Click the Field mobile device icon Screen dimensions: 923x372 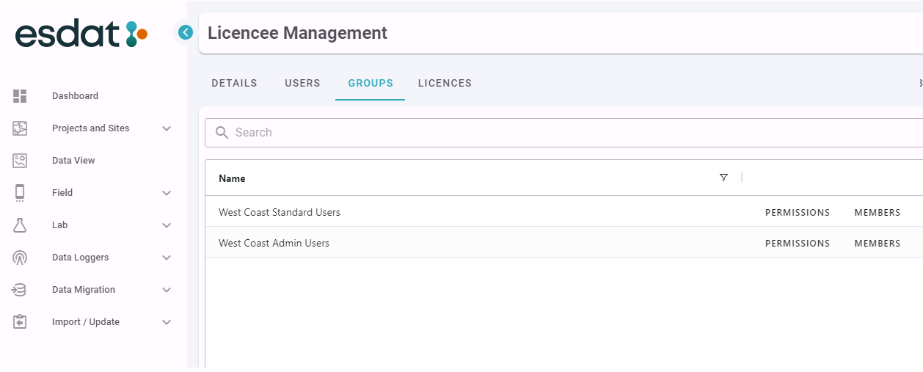click(20, 193)
